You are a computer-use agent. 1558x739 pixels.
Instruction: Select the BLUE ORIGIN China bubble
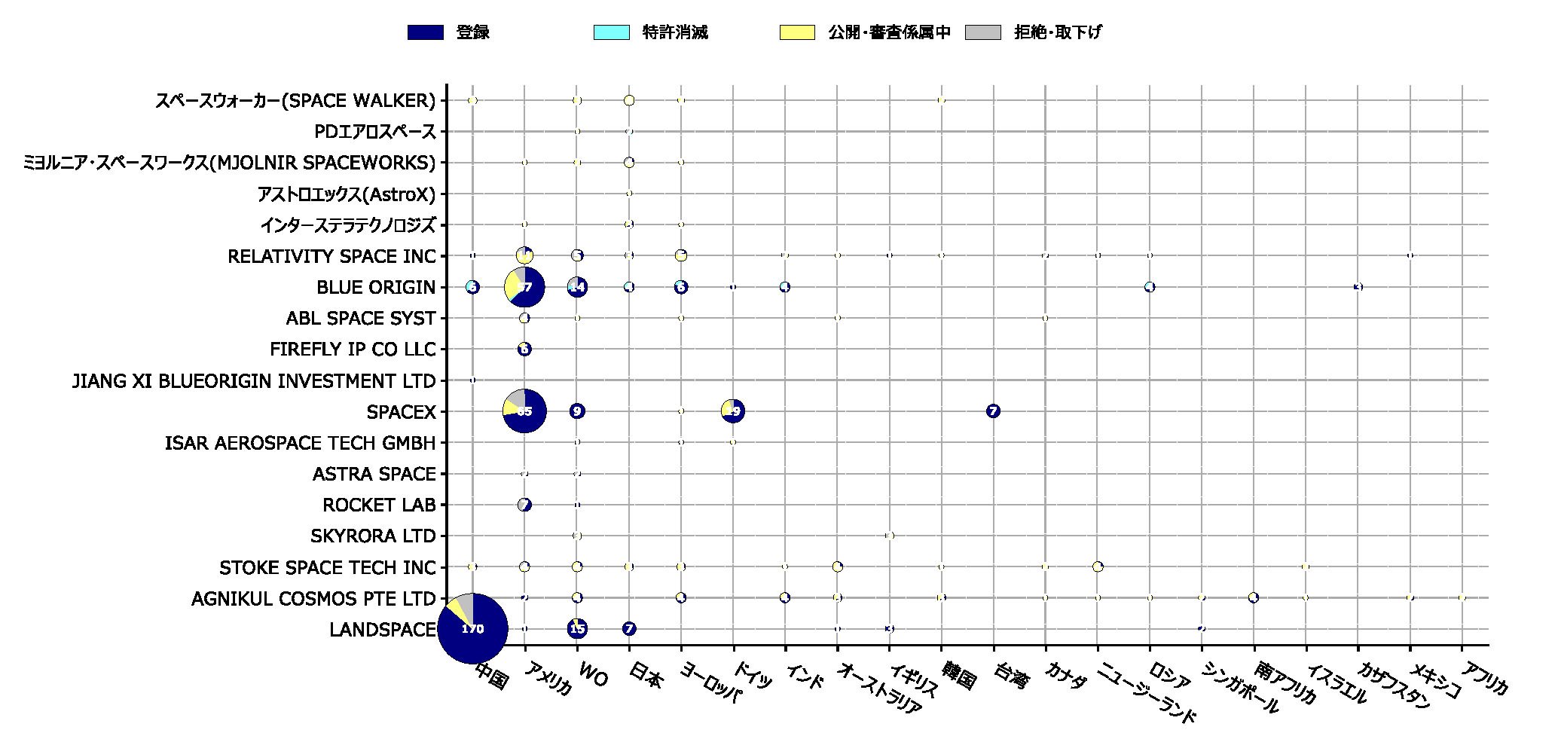[x=472, y=287]
